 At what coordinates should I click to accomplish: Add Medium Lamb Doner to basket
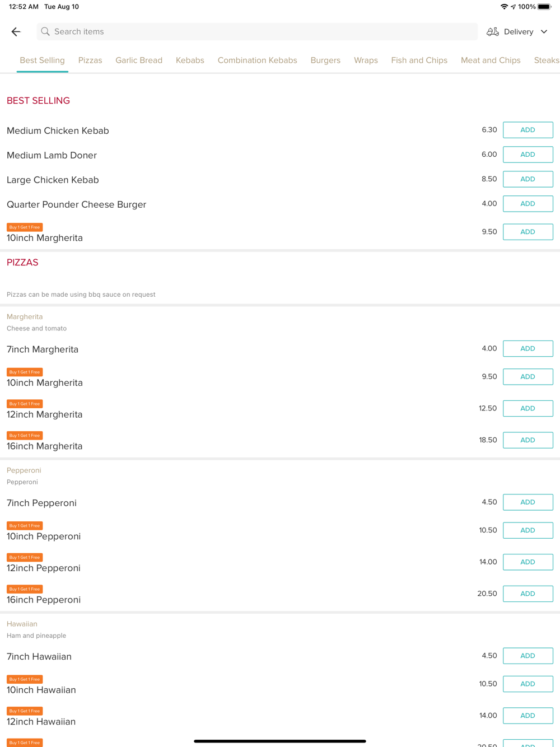[x=528, y=155]
